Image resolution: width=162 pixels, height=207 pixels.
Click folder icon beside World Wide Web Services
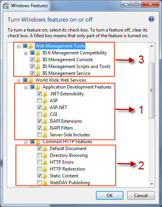(31, 80)
